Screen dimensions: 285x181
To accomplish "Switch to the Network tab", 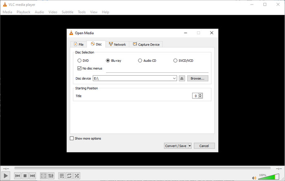I will [x=117, y=44].
